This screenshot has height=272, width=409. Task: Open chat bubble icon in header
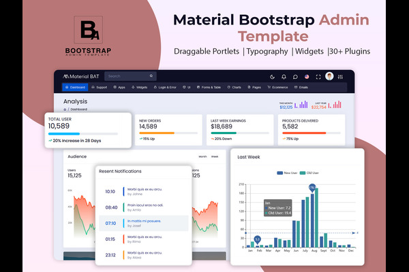pos(295,77)
